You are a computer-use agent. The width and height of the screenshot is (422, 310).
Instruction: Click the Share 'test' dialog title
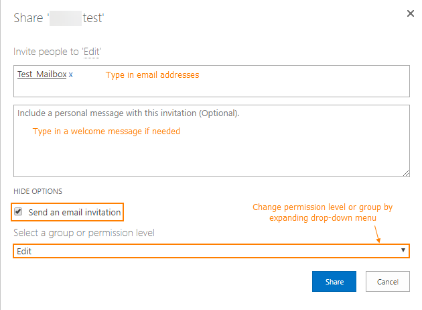[x=59, y=18]
